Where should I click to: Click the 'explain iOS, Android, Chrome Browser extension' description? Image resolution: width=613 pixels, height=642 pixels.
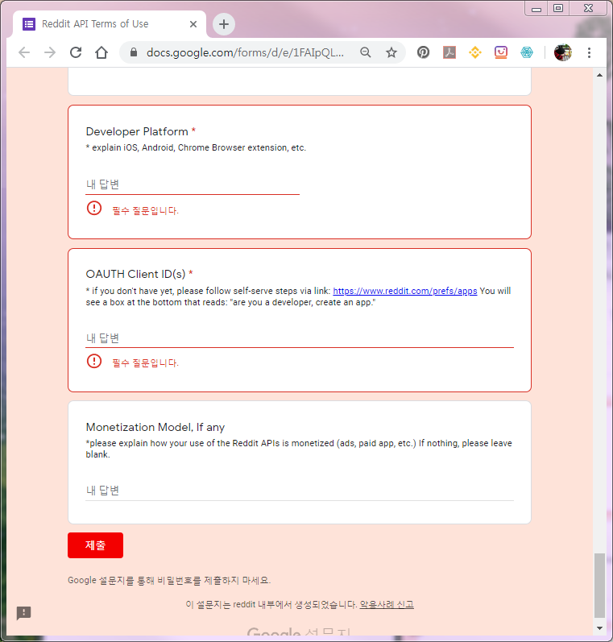196,147
